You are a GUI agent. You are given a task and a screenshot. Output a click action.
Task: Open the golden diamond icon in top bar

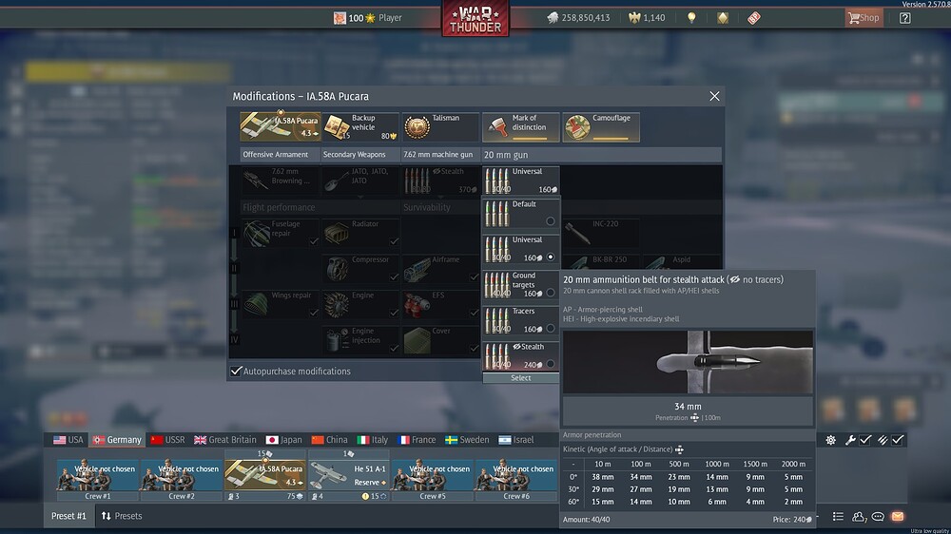723,18
